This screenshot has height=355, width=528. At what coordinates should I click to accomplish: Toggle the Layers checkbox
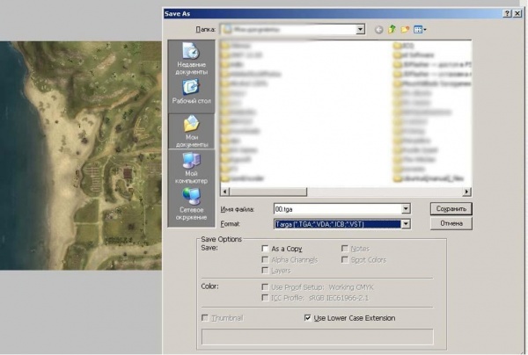265,271
